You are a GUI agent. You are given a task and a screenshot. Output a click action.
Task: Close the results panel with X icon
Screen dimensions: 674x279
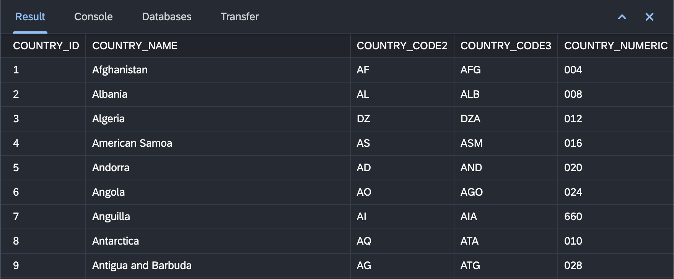(649, 17)
